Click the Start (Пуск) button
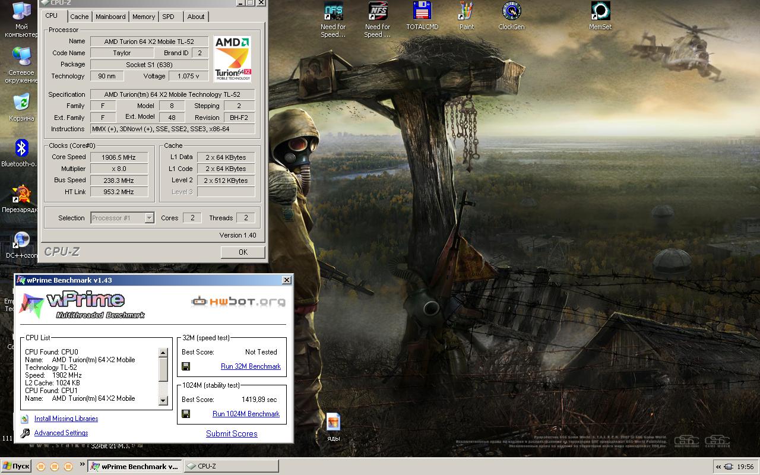This screenshot has height=475, width=760. (x=16, y=467)
